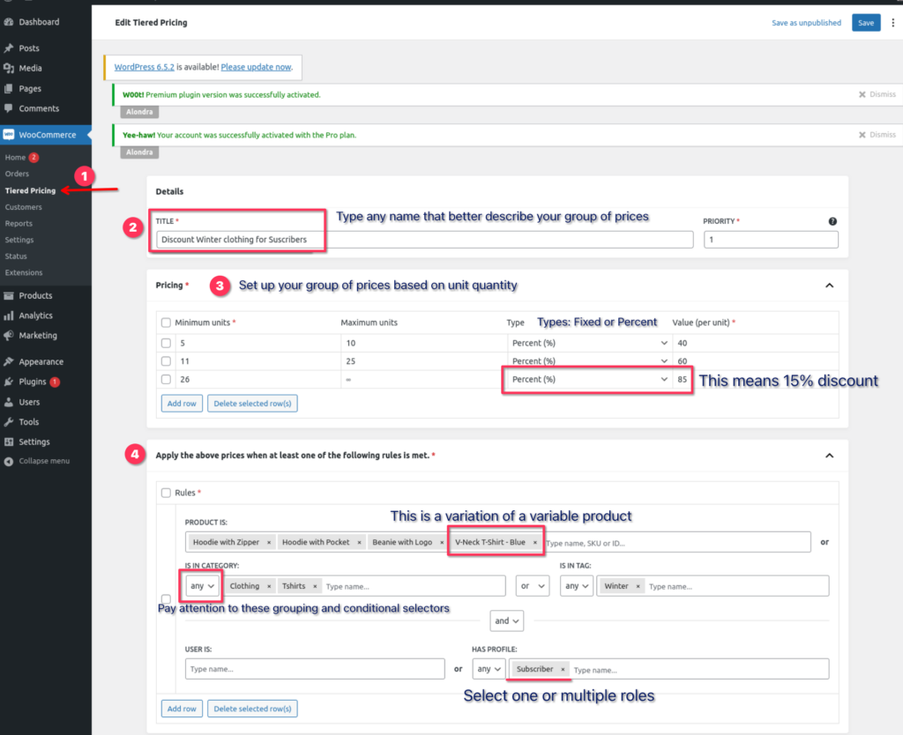Screen dimensions: 903x735
Task: Check the pricing row with minimum 11
Action: [166, 361]
